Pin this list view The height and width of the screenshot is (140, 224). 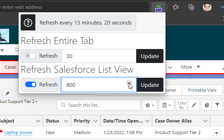(x=7, y=93)
